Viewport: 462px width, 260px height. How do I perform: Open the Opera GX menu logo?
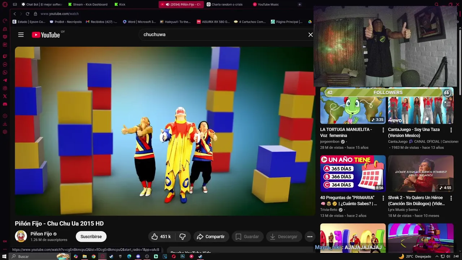click(x=5, y=4)
